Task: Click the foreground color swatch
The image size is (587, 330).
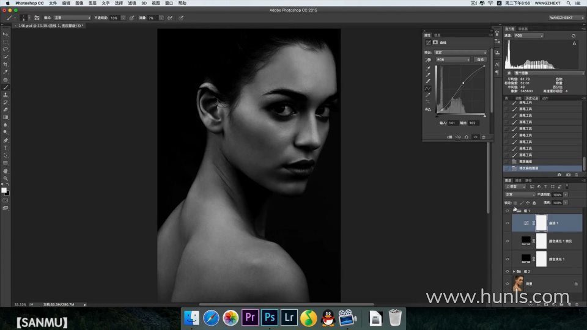Action: 4,190
